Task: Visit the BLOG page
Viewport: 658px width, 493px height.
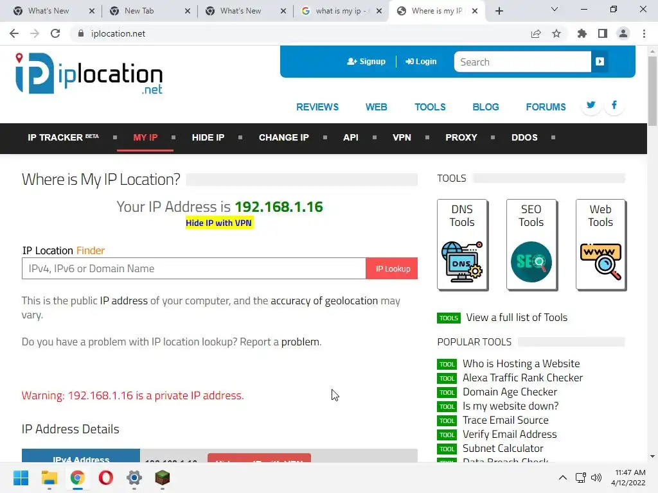Action: 486,107
